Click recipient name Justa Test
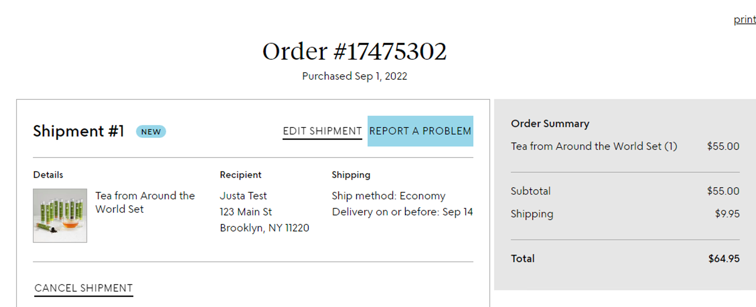This screenshot has width=756, height=307. point(243,196)
